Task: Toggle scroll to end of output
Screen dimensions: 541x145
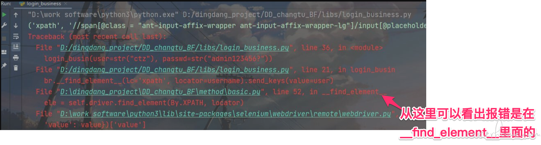Action: coord(16,47)
